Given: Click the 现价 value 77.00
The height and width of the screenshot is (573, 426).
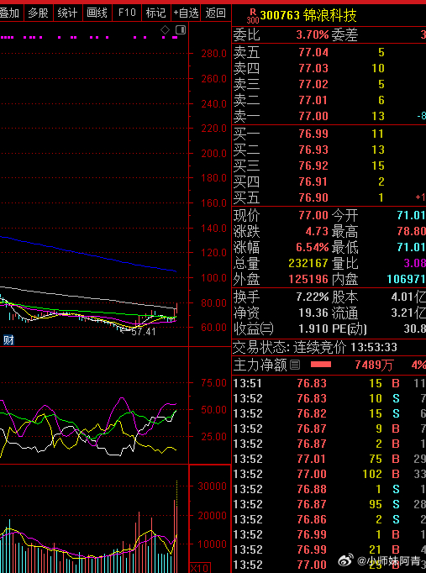Looking at the screenshot, I should pyautogui.click(x=313, y=215).
